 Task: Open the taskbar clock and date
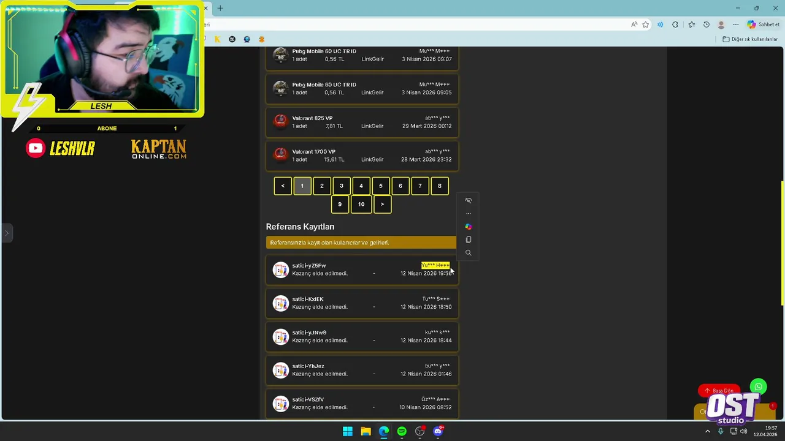(765, 431)
